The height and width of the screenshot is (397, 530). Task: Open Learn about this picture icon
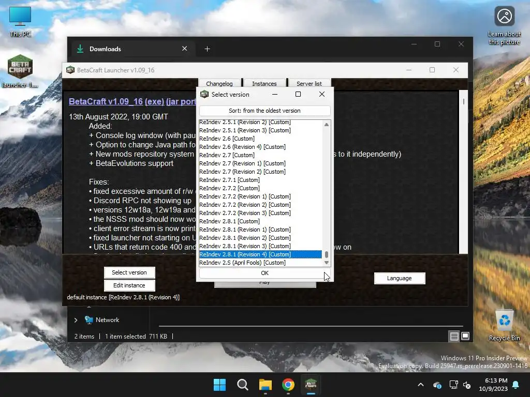(x=504, y=26)
